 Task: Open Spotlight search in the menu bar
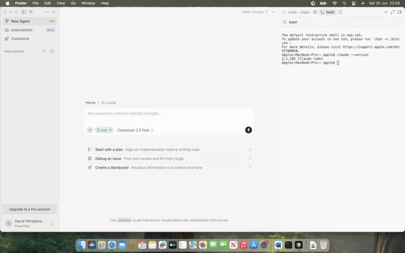pos(344,3)
